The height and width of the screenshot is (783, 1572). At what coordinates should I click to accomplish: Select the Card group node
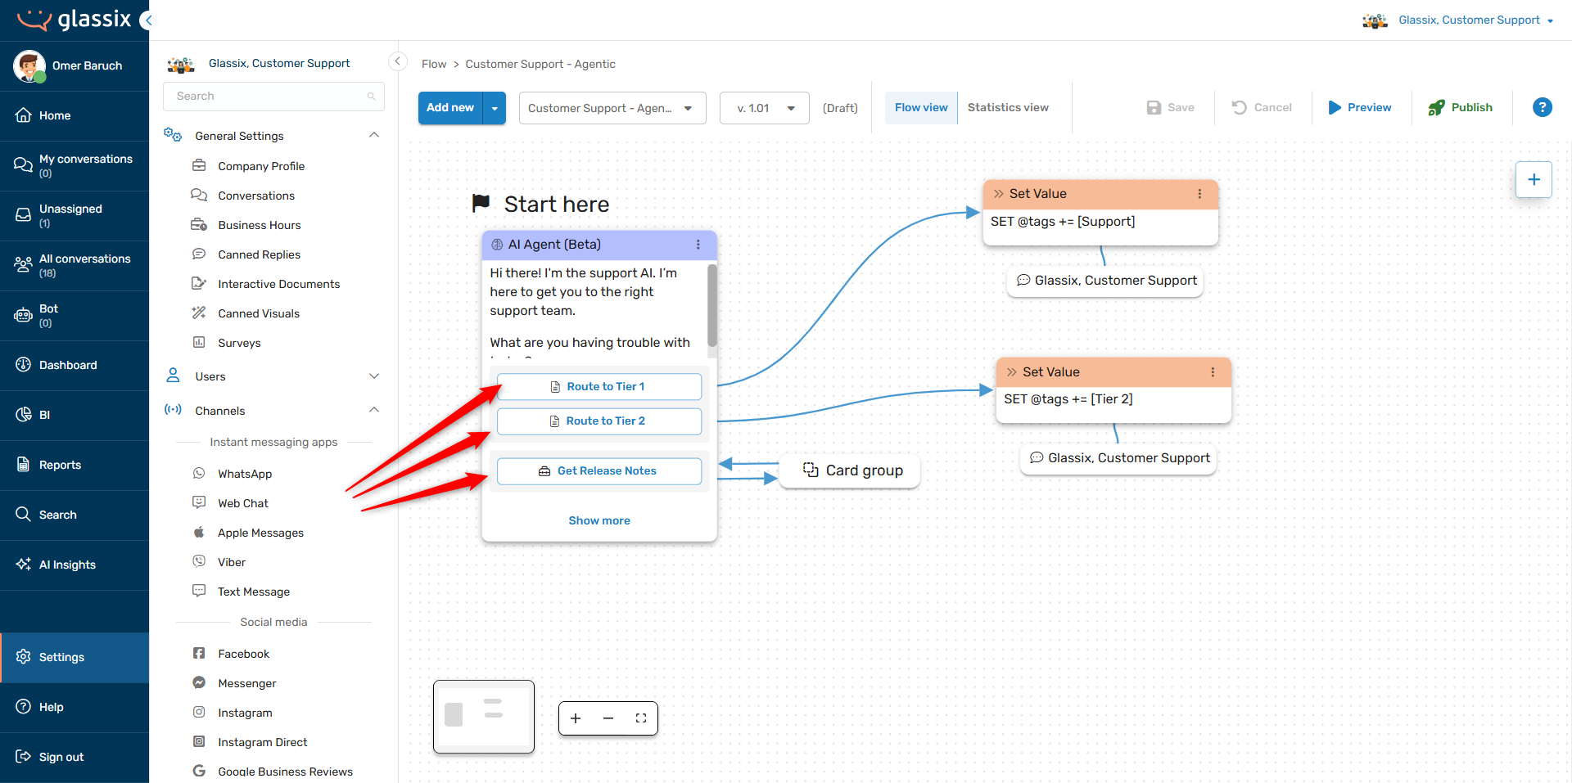pos(850,470)
